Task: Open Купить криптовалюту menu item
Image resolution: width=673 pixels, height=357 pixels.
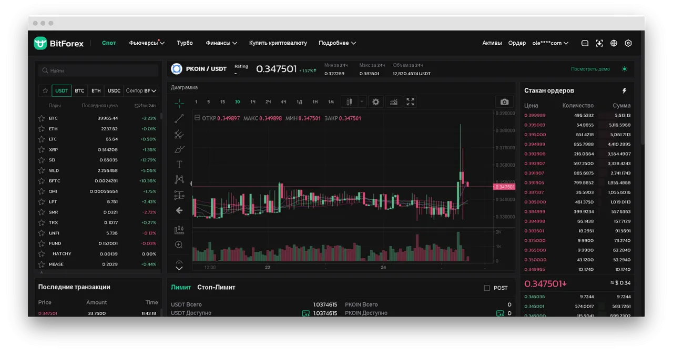Action: click(x=278, y=43)
